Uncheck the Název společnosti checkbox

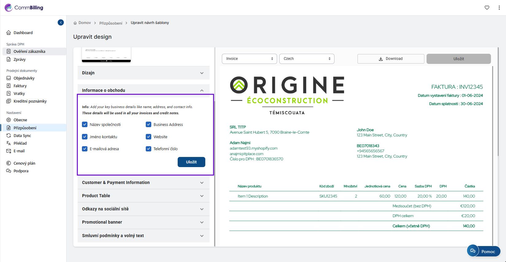(x=85, y=124)
